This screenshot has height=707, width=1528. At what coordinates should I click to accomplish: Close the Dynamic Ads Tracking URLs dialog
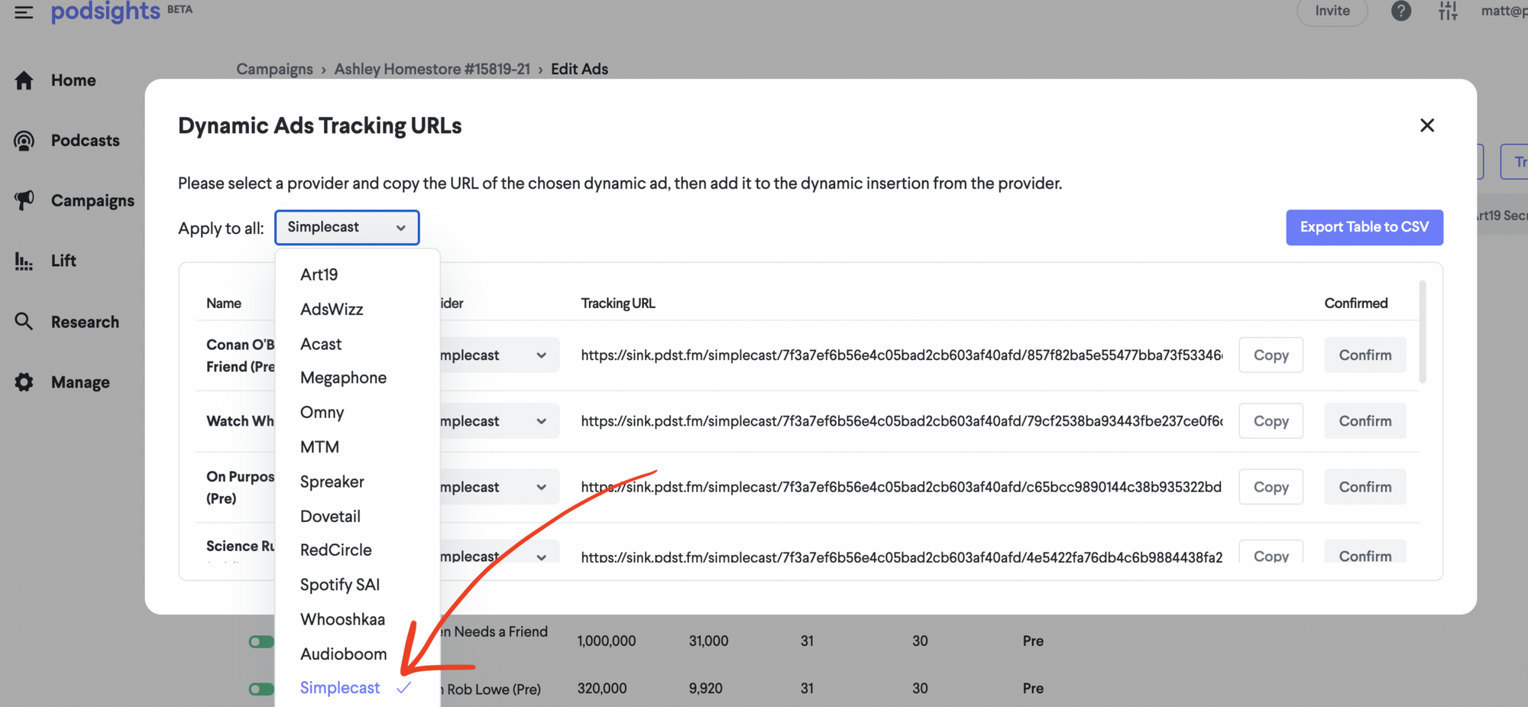[1426, 125]
